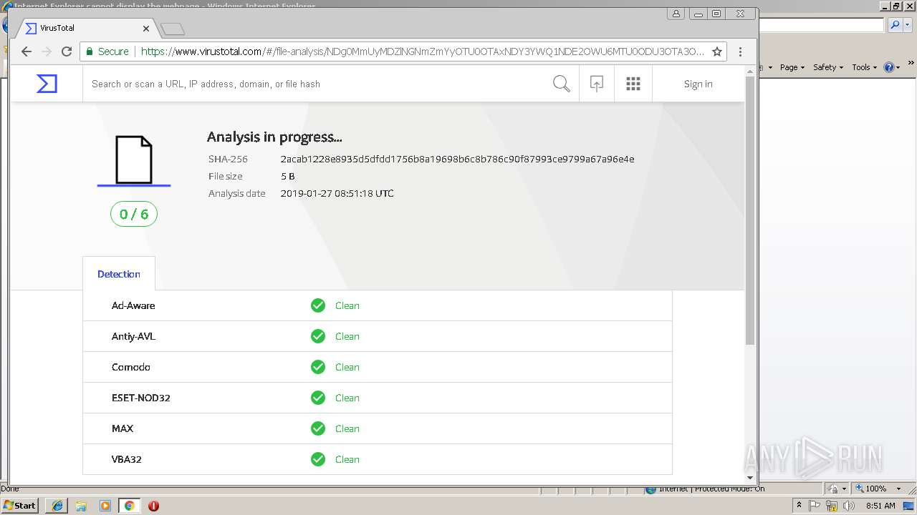The width and height of the screenshot is (917, 515).
Task: Click the File size value 5 B
Action: 287,176
